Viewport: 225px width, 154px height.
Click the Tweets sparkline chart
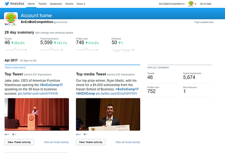coord(16,49)
